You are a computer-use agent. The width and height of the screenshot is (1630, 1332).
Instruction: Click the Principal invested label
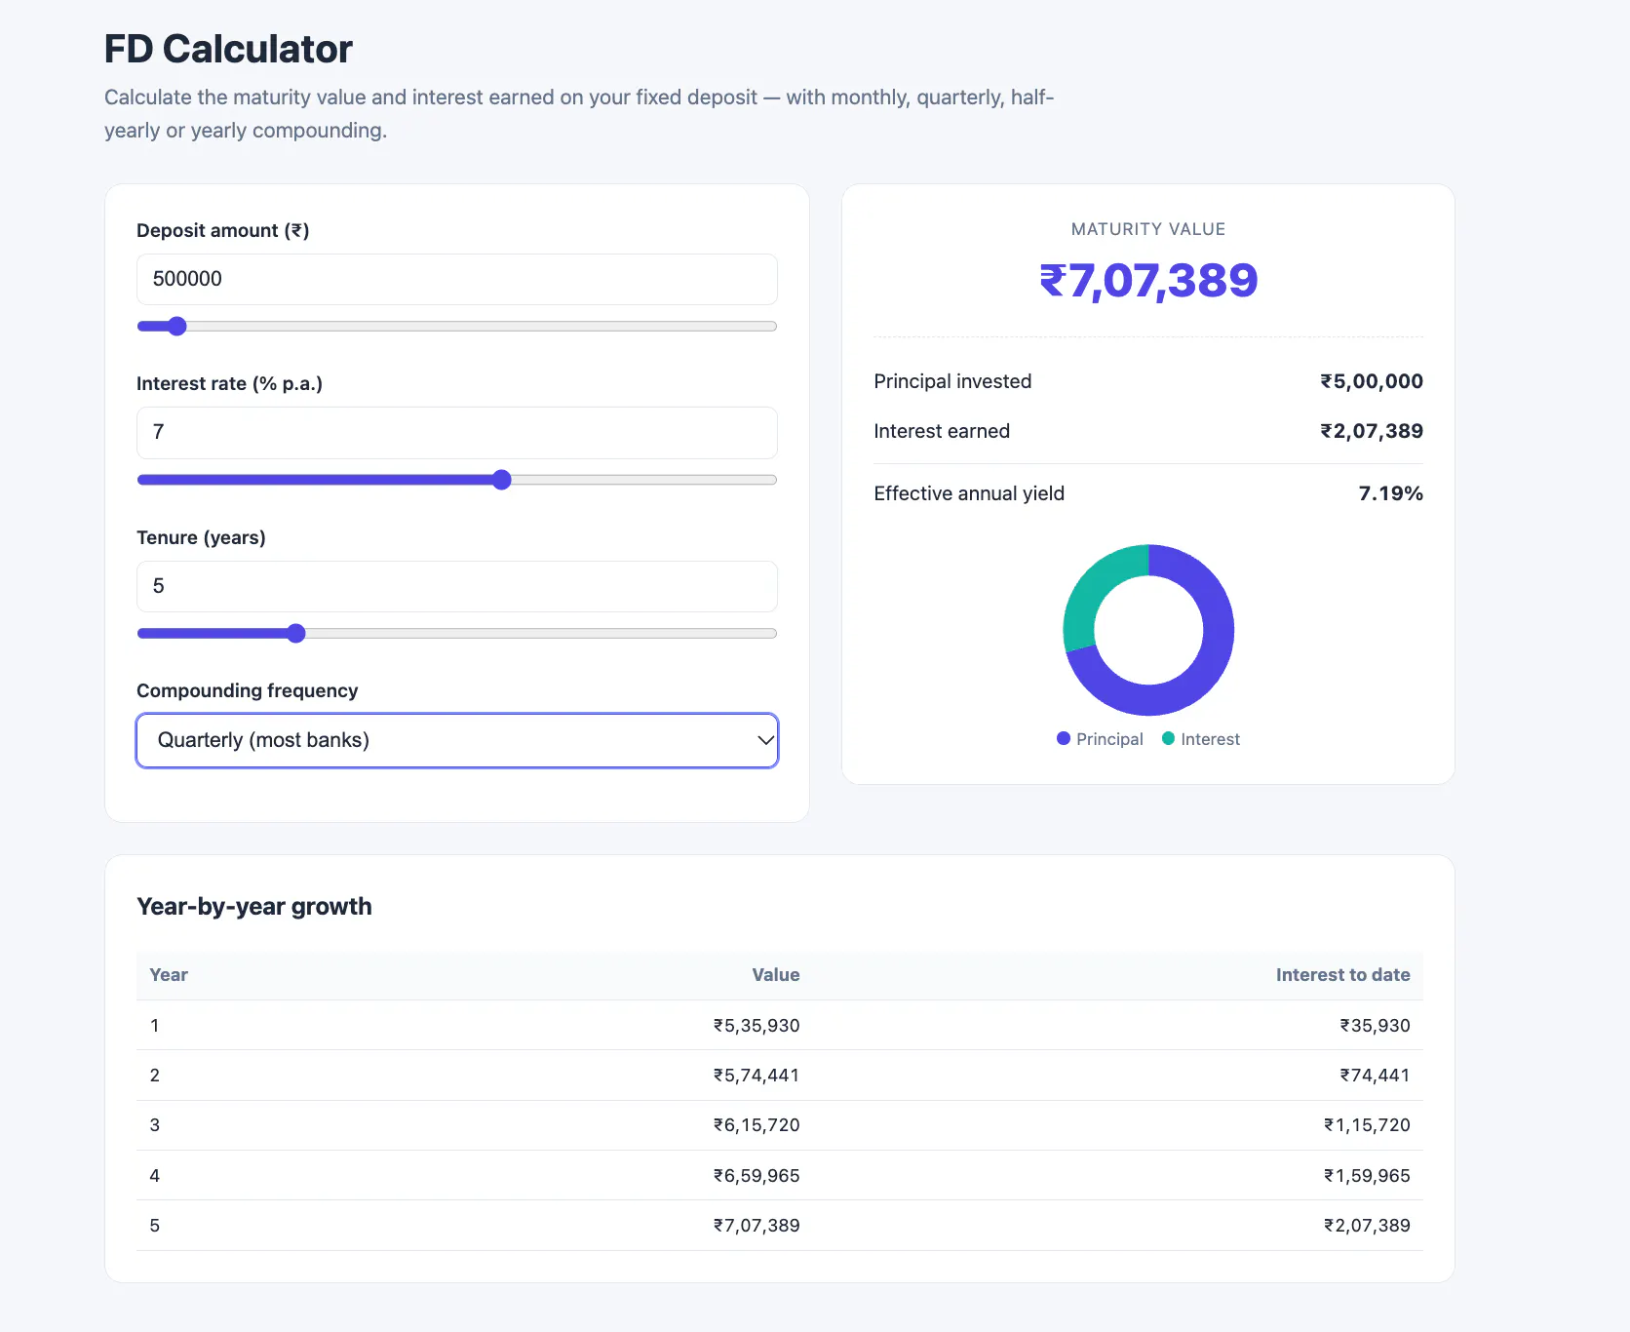952,381
